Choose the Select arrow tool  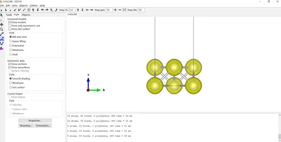pos(2,15)
